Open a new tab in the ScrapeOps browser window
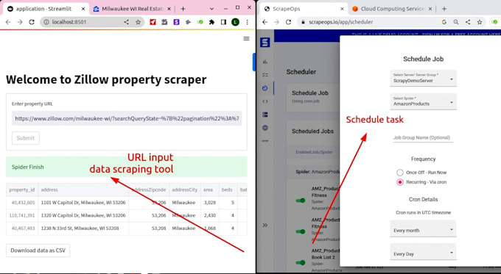Screen dimensions: 501x274 444,9
